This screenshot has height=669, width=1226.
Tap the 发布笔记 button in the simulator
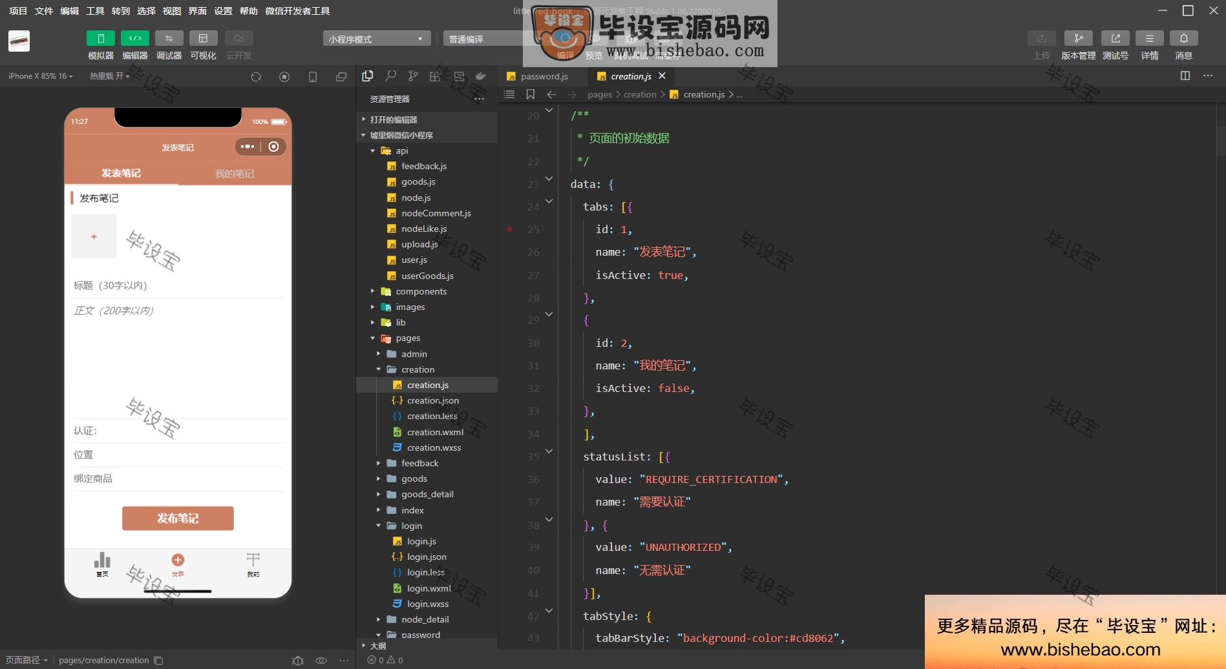pos(178,518)
